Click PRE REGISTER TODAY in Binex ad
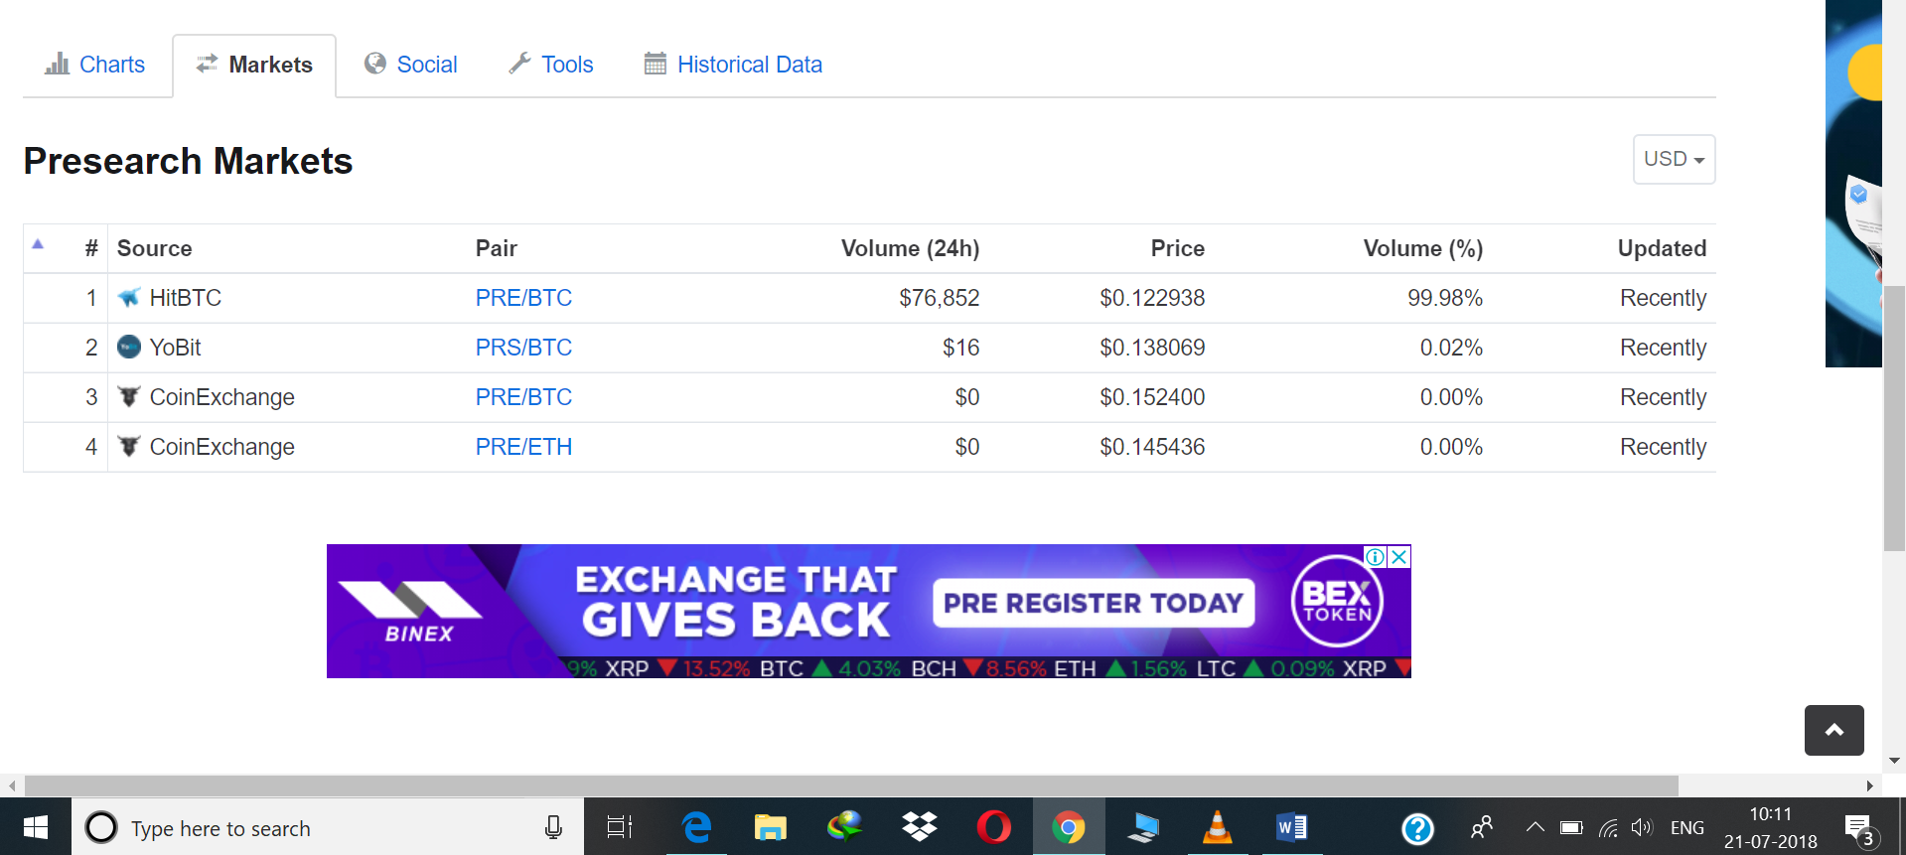The image size is (1906, 855). tap(1093, 603)
